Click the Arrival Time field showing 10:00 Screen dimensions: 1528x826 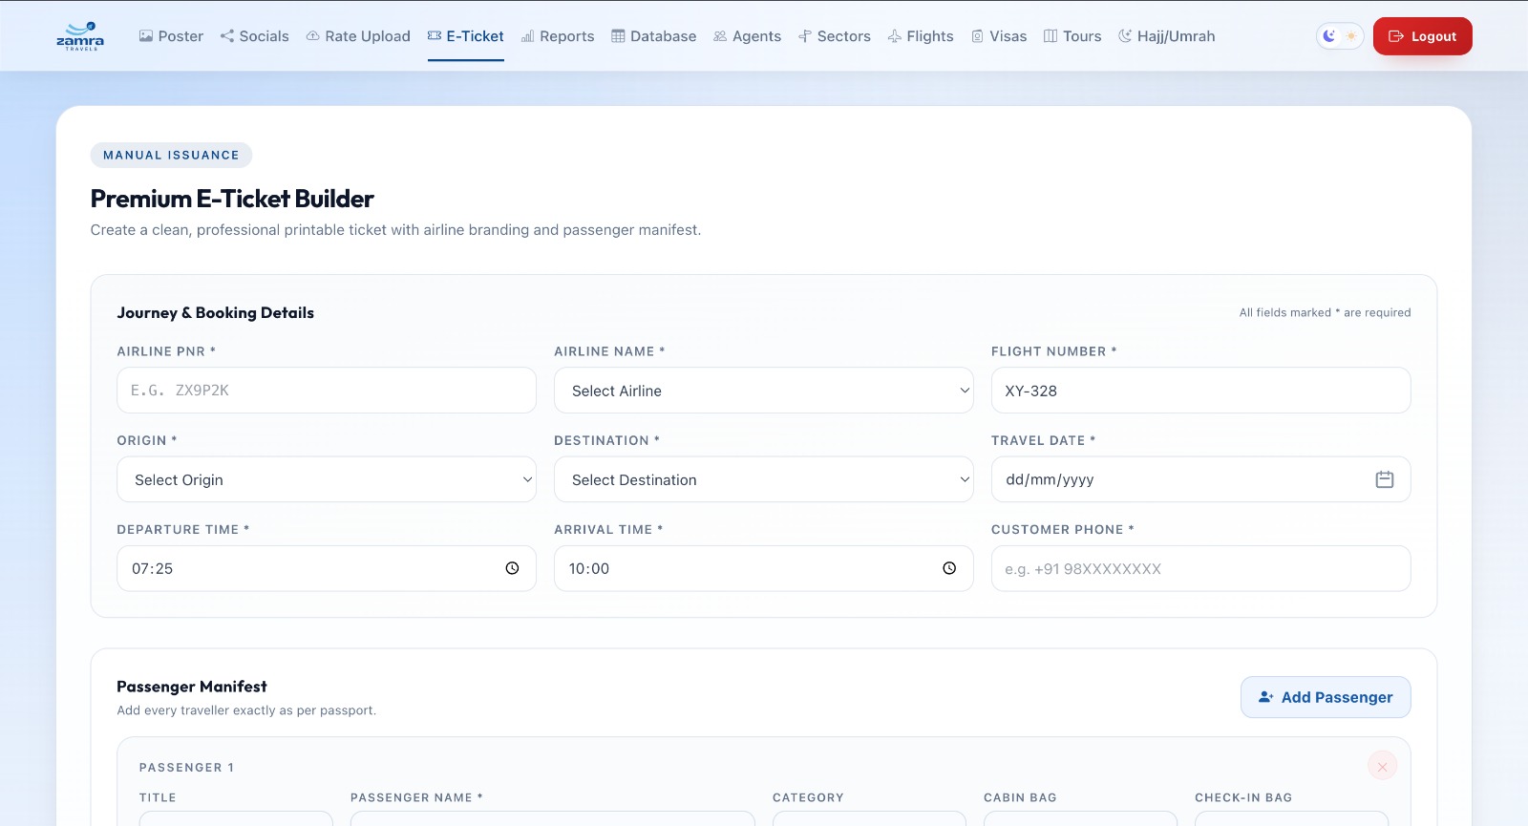[x=764, y=568]
